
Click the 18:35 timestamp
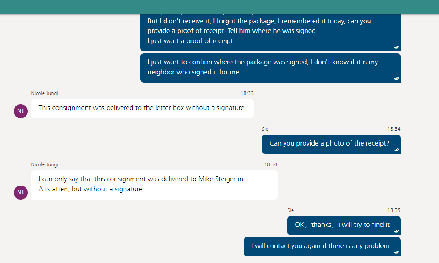(x=394, y=210)
